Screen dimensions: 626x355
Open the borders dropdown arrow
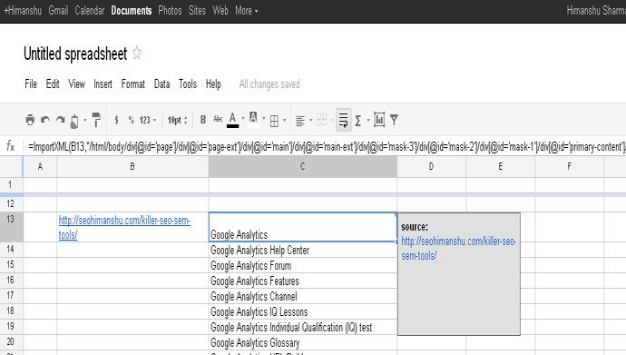[284, 120]
